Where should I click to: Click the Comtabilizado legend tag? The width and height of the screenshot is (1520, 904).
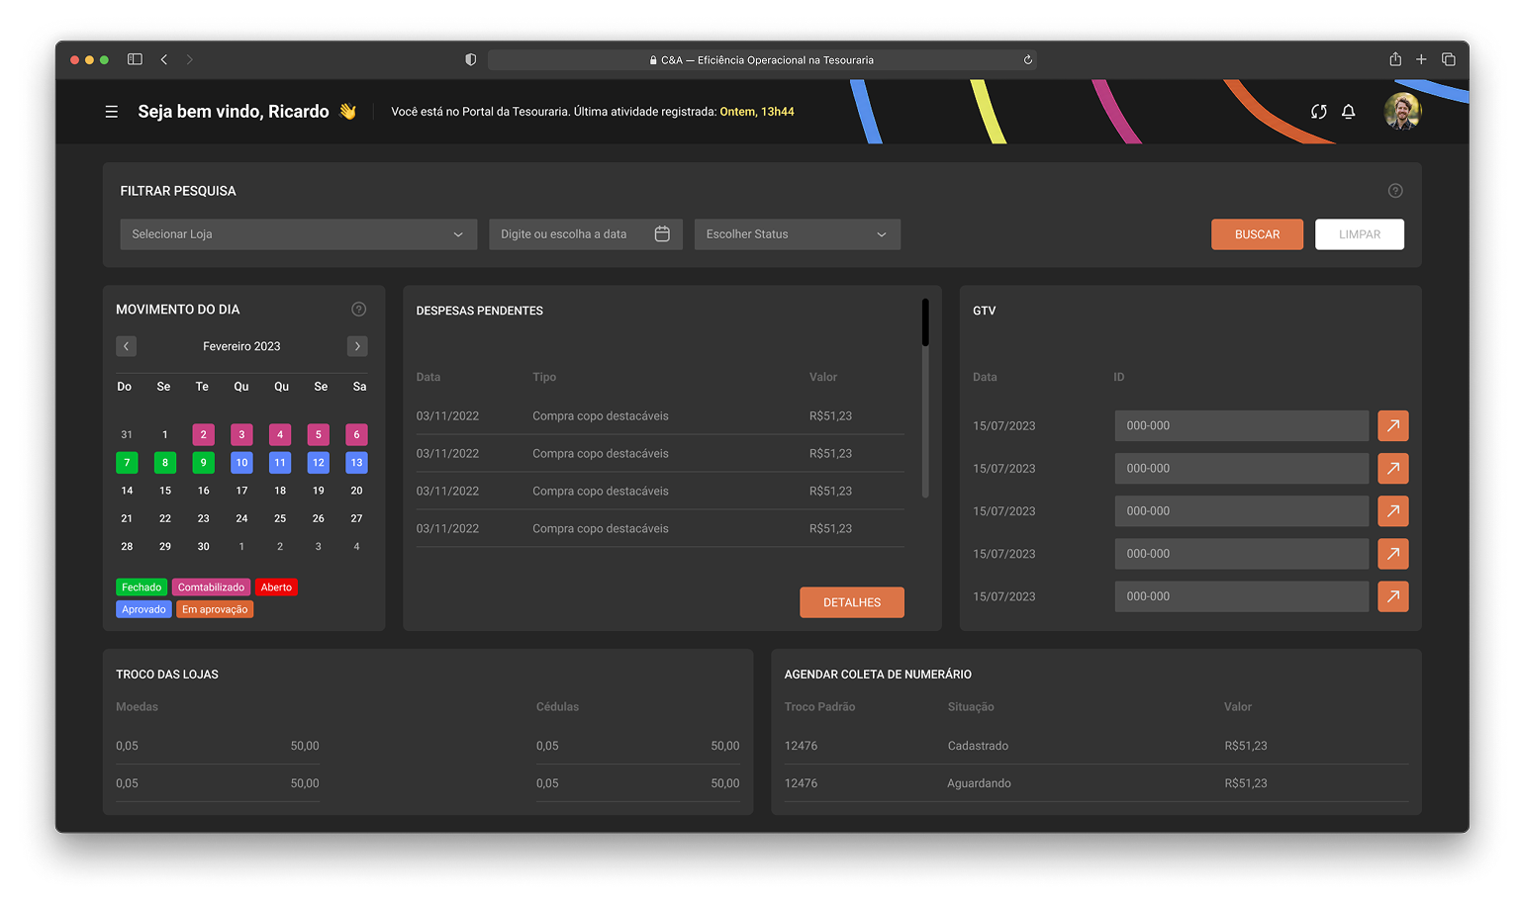(x=211, y=588)
